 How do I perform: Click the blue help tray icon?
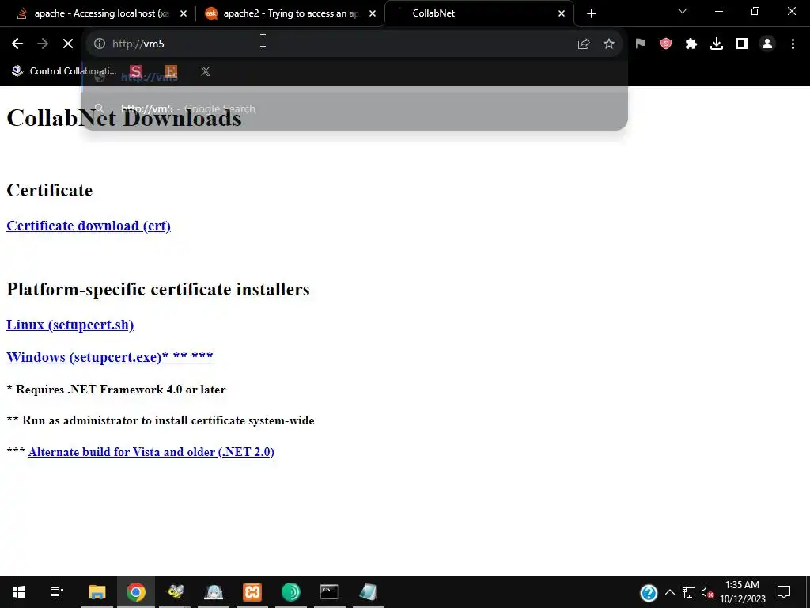pos(649,592)
